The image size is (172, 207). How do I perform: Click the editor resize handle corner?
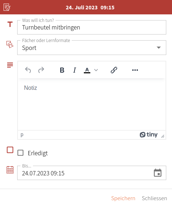pos(163,136)
